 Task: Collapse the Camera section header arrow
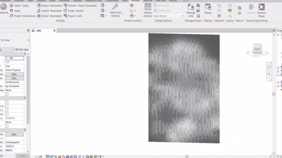[25, 130]
